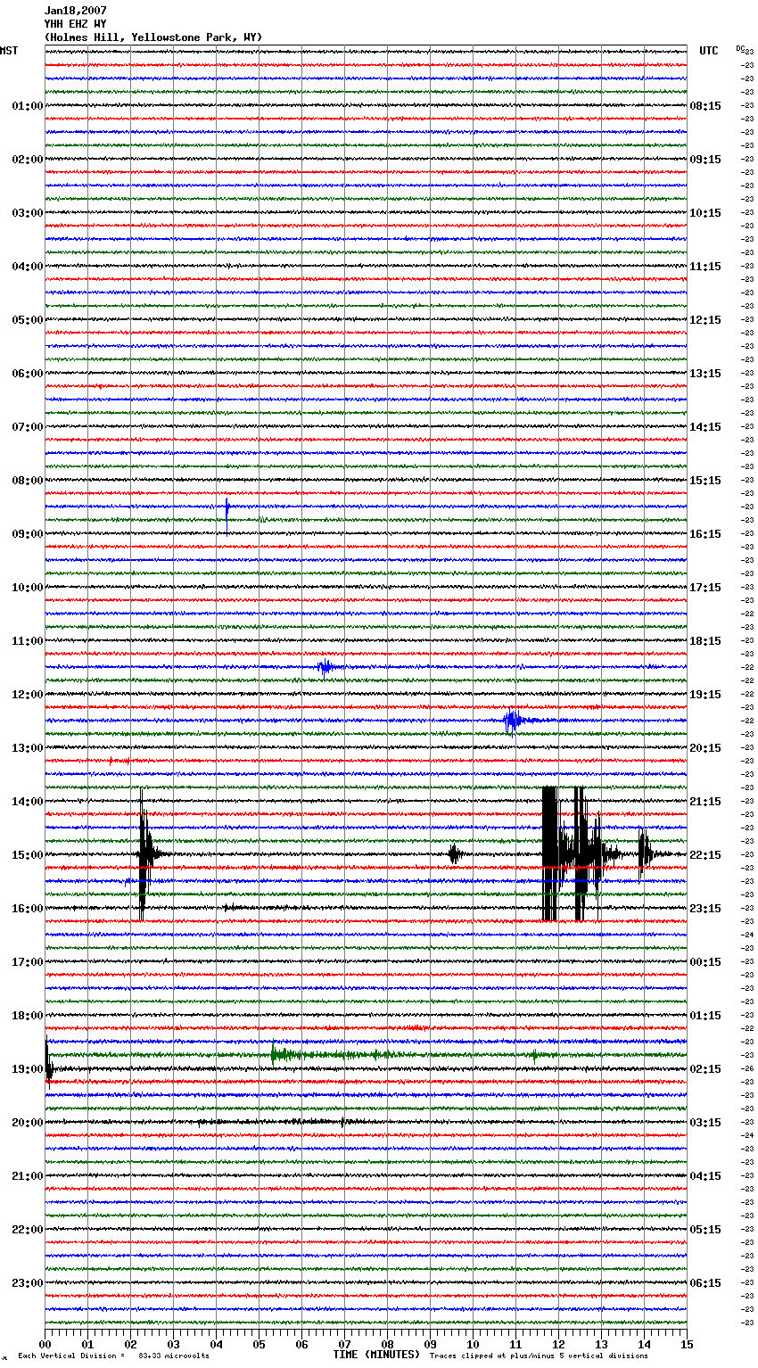Click the black event near minute 2 at 15:00
This screenshot has width=758, height=1368.
click(145, 853)
